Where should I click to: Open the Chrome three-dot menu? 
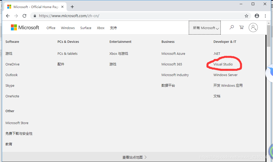coord(265,16)
